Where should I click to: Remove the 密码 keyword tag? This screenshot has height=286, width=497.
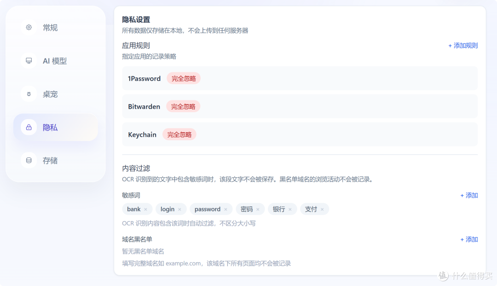[x=258, y=209]
